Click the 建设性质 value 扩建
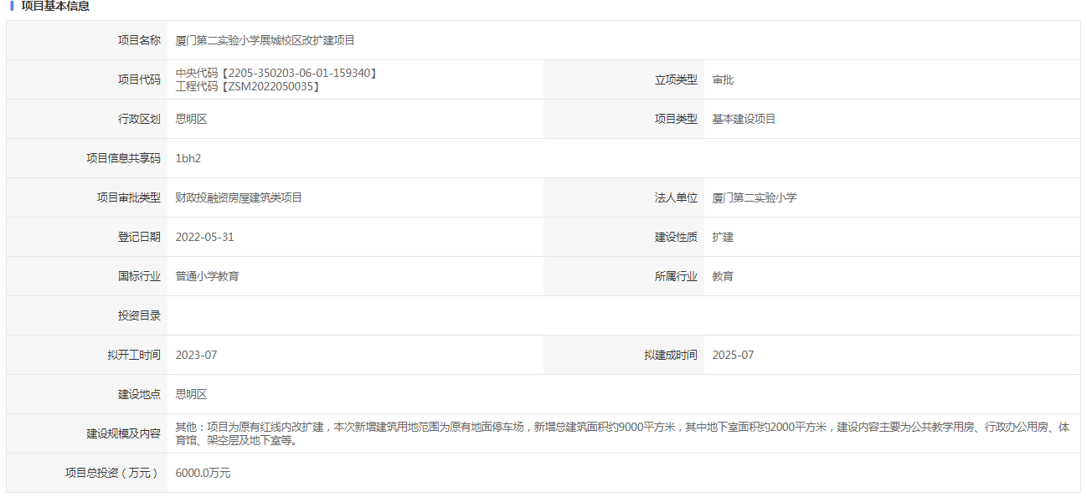This screenshot has height=497, width=1087. 723,237
